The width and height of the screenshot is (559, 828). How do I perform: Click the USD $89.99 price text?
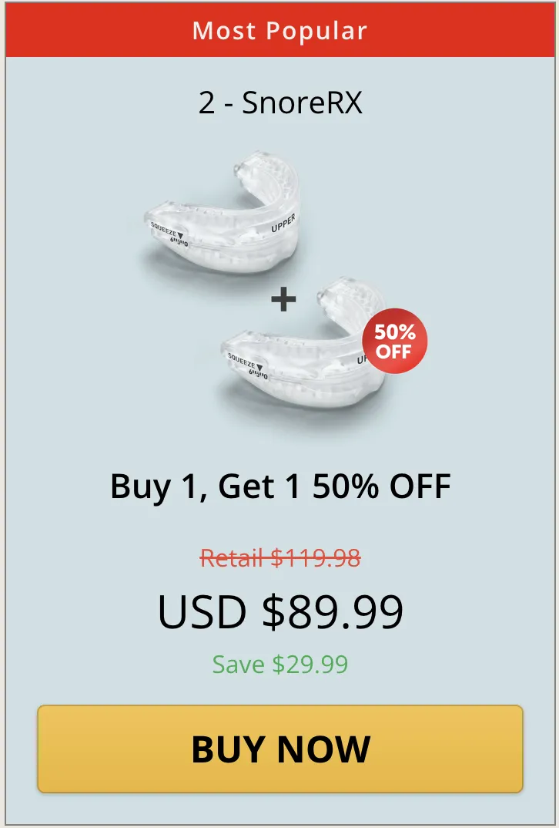point(280,611)
